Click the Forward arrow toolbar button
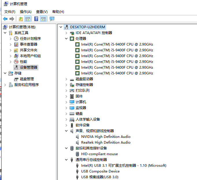 pos(12,19)
